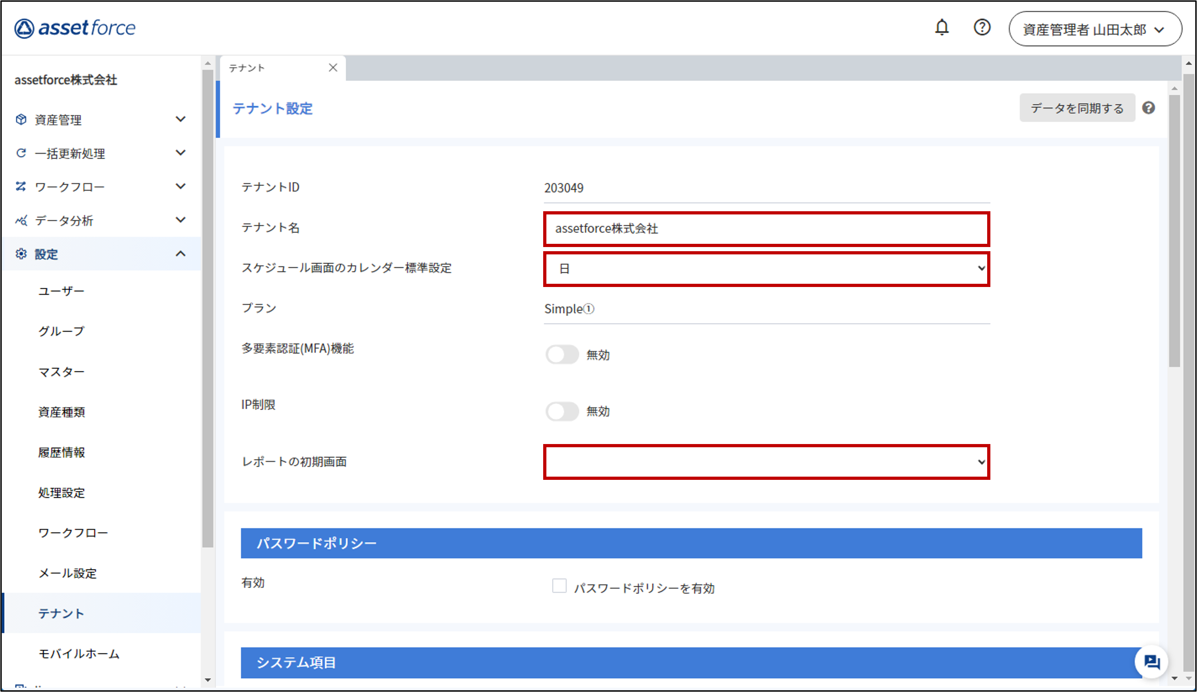Click the データ分析 chart icon

click(21, 220)
